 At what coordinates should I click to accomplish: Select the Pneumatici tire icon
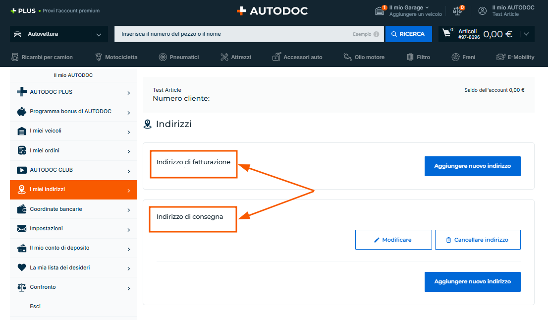(163, 57)
